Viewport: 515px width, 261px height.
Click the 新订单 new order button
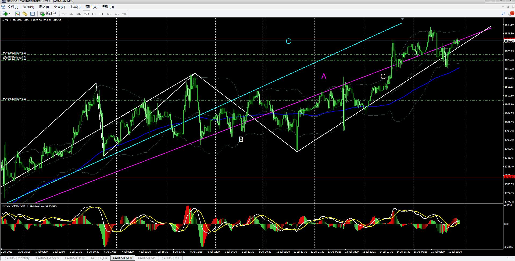point(48,14)
